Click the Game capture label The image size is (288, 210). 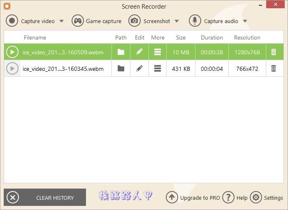tap(104, 21)
